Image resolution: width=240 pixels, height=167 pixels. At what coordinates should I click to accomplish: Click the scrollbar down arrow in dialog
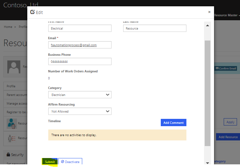[207, 163]
